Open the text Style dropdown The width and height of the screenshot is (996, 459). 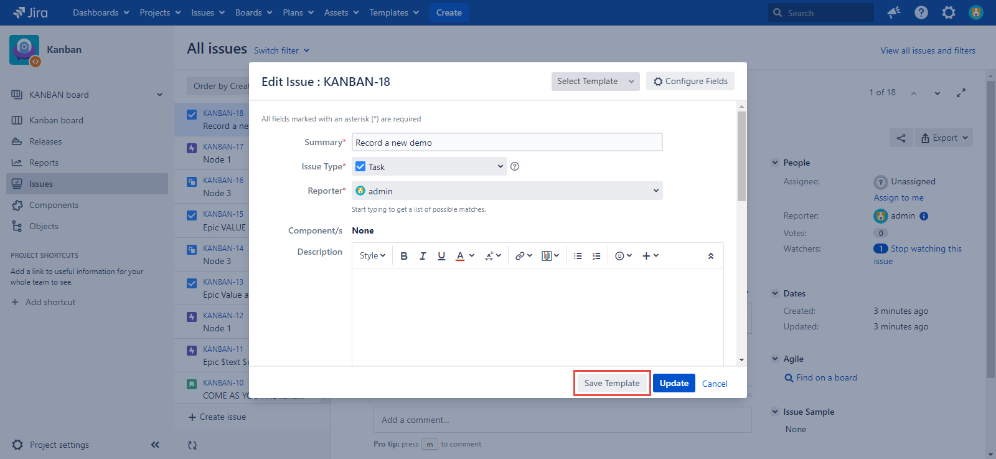coord(372,256)
